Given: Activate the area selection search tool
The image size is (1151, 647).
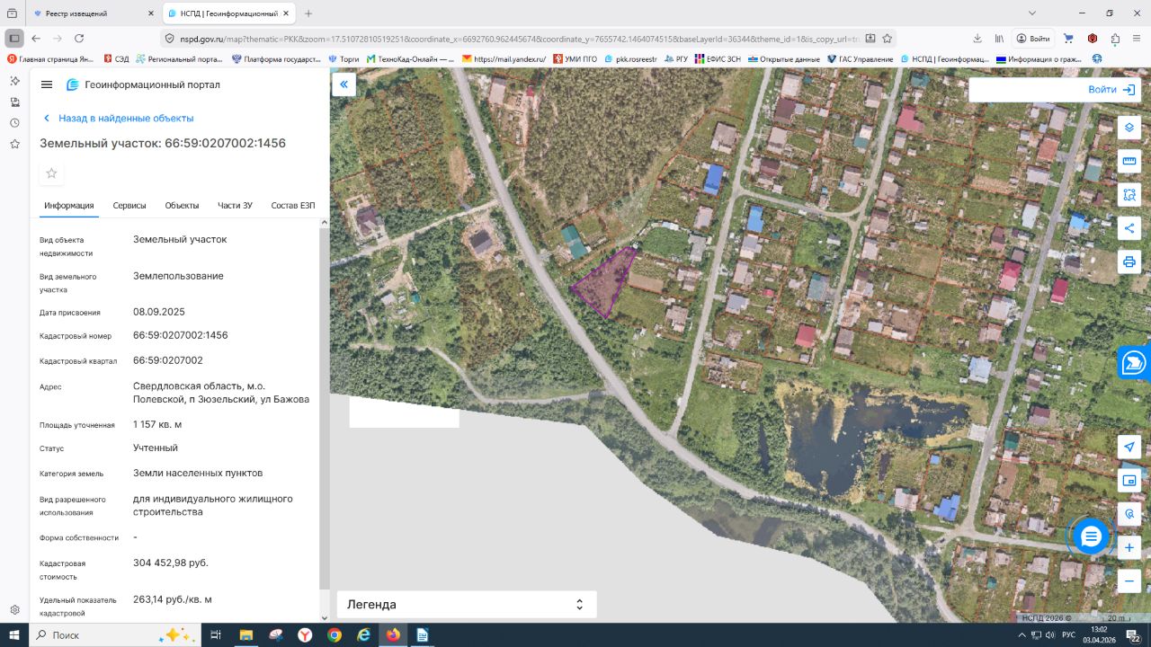Looking at the screenshot, I should [1129, 194].
